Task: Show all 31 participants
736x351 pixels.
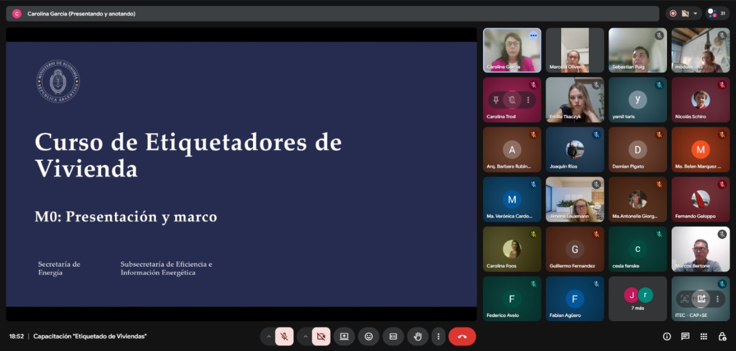Action: click(717, 13)
